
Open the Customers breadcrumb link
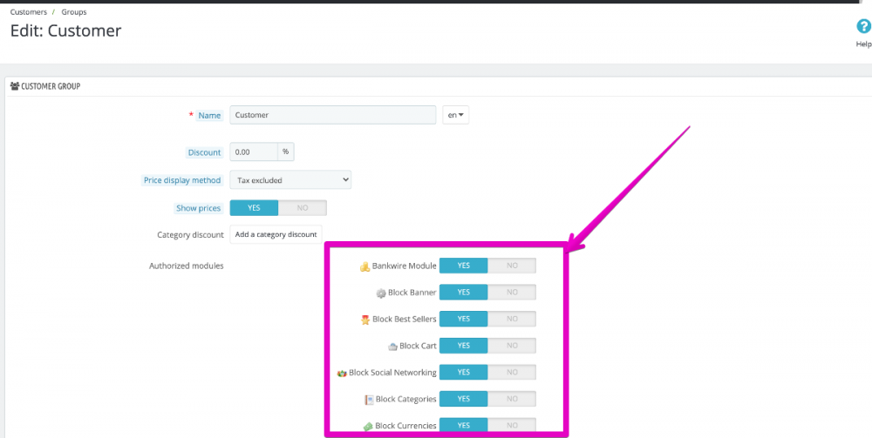tap(28, 12)
